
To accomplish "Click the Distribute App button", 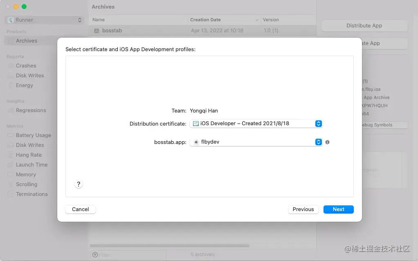I will pos(364,26).
